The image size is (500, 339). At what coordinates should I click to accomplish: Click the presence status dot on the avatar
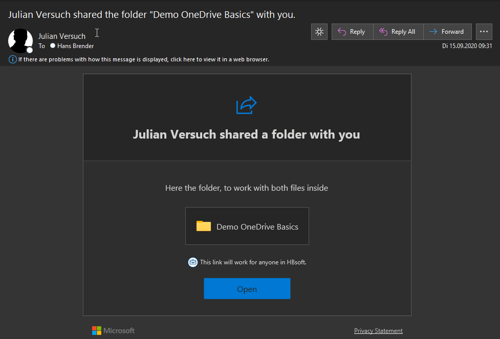click(x=30, y=50)
